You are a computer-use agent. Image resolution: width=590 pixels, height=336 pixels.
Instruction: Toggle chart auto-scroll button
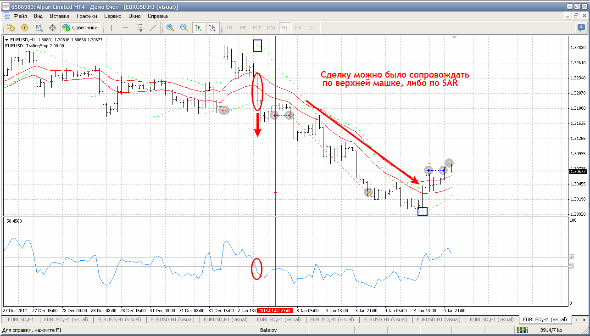pyautogui.click(x=198, y=28)
